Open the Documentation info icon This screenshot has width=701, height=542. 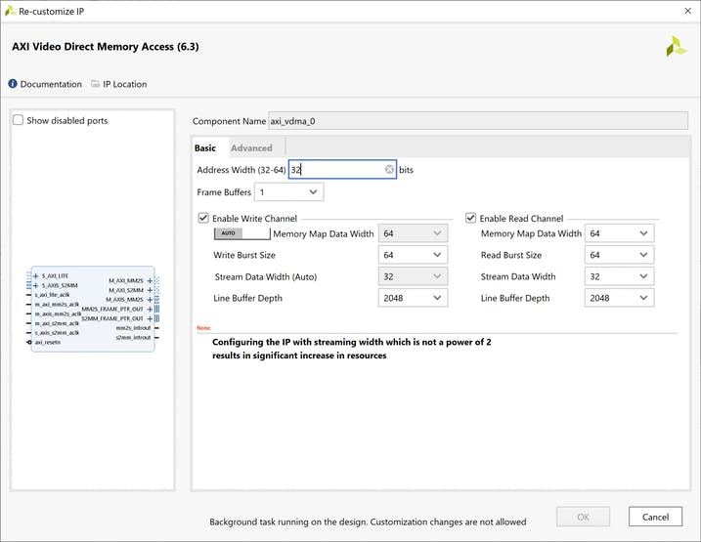point(13,84)
